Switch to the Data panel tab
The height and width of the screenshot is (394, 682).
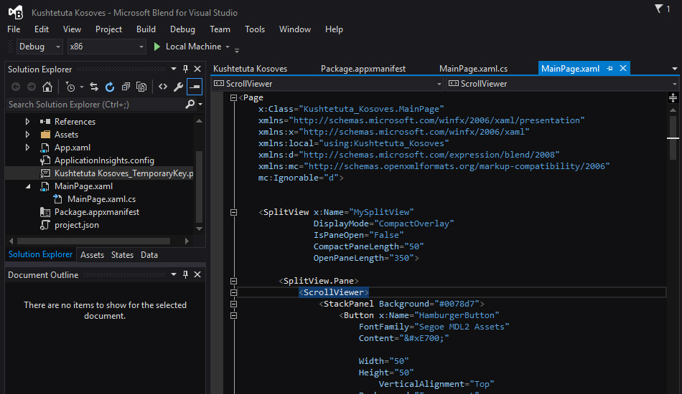(x=149, y=255)
